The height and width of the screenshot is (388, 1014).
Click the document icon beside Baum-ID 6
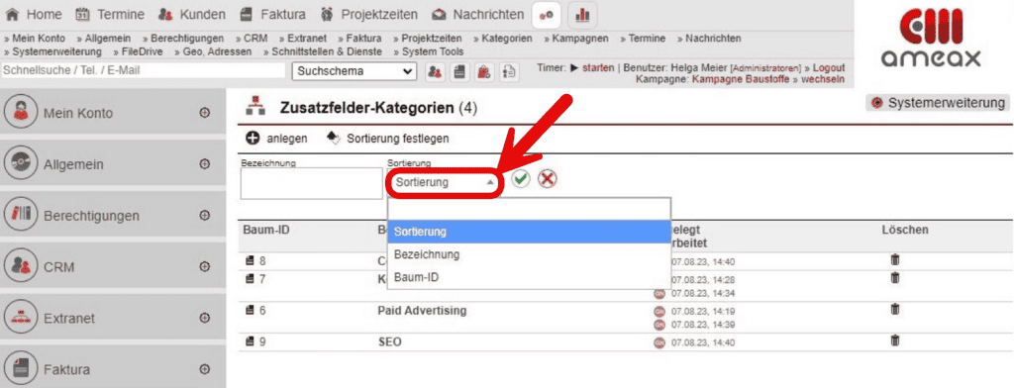click(251, 311)
